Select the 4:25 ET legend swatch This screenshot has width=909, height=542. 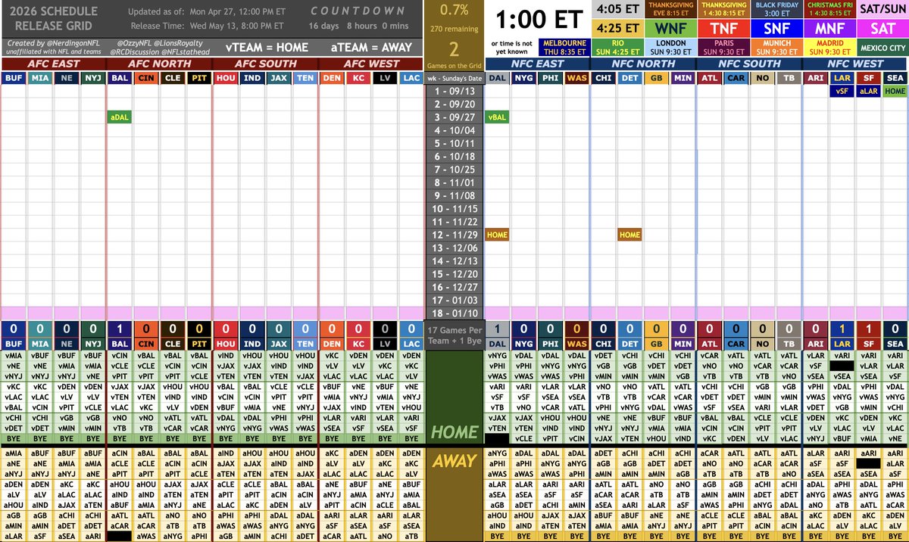tap(618, 28)
